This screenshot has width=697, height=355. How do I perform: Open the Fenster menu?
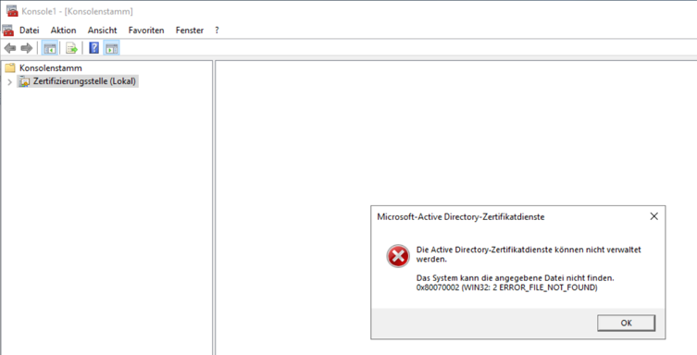190,31
